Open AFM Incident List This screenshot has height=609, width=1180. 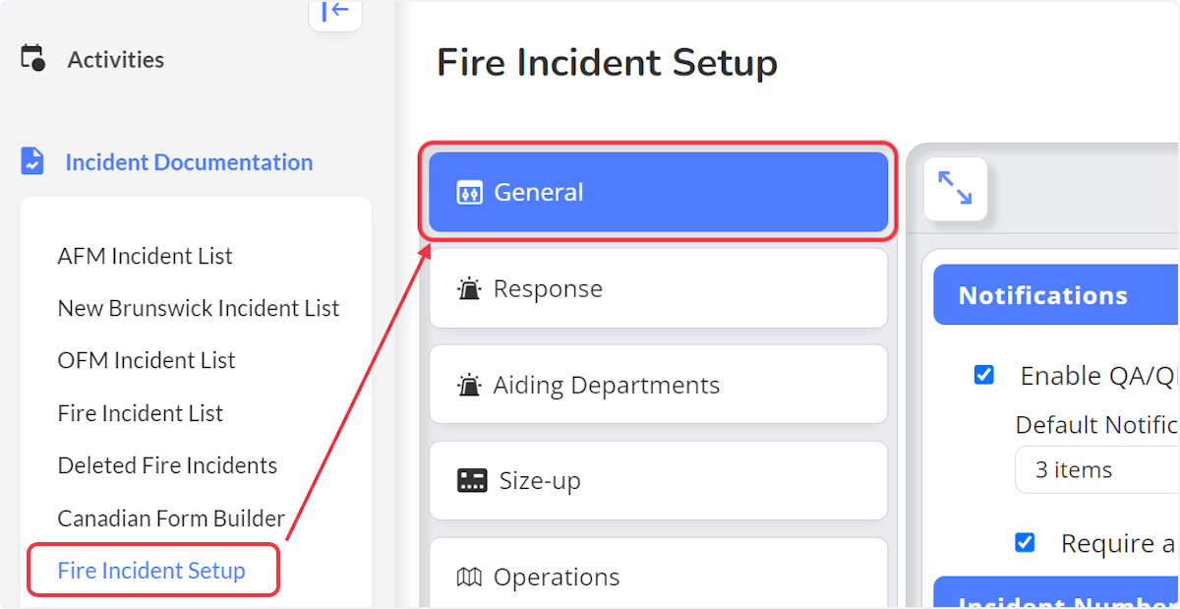click(145, 256)
